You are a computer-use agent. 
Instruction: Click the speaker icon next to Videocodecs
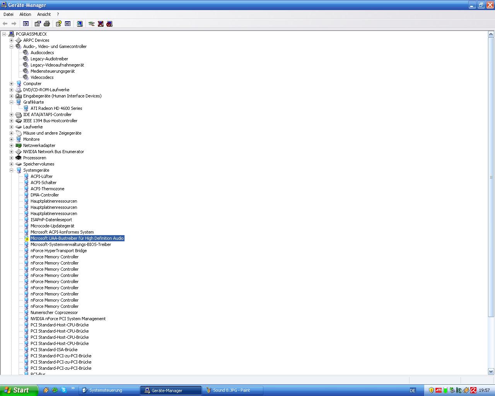[26, 77]
